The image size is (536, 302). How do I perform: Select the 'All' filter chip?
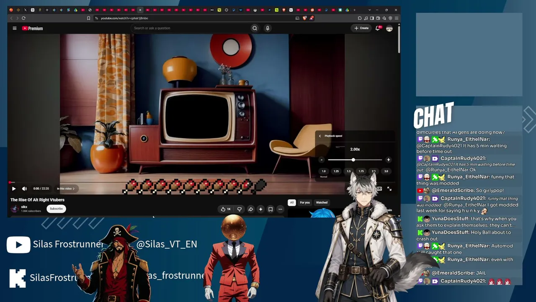pos(292,203)
